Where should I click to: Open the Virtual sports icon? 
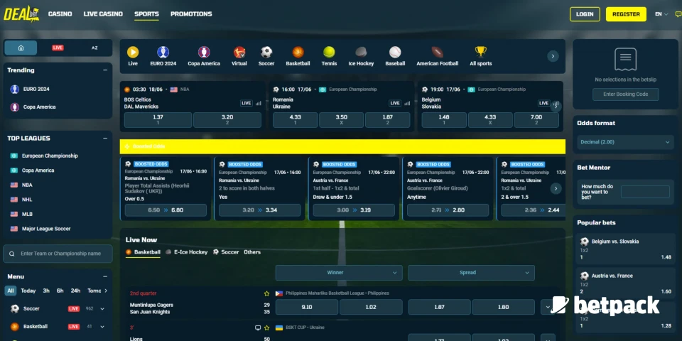[x=239, y=53]
